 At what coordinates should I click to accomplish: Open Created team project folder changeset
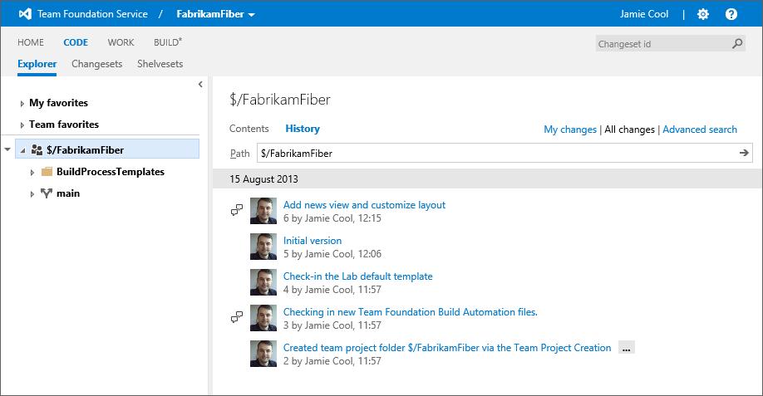pos(447,347)
